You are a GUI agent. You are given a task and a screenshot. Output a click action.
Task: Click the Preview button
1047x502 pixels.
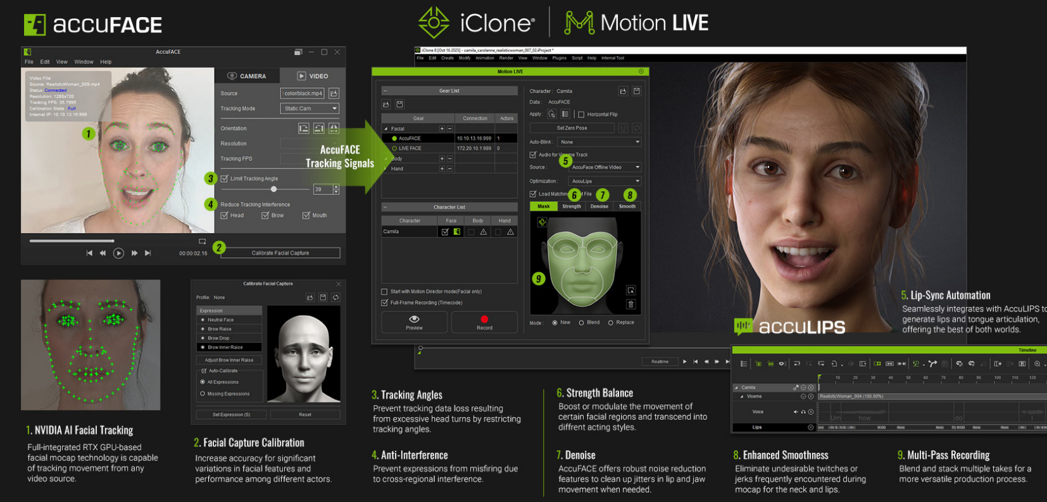[414, 322]
